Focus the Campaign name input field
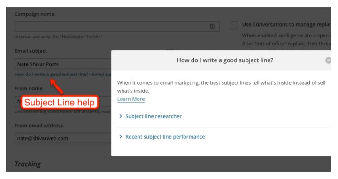The width and height of the screenshot is (338, 179). [x=117, y=26]
